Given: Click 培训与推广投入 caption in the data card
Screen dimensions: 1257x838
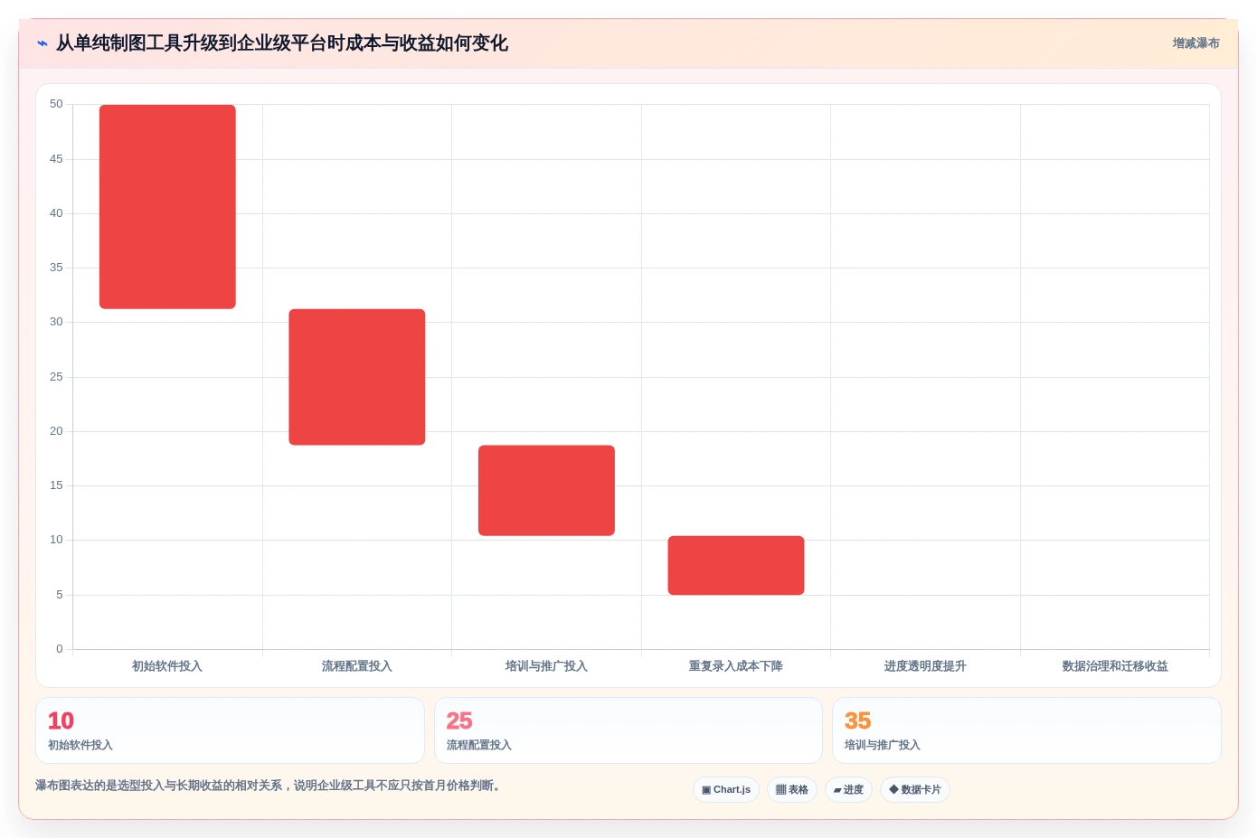Looking at the screenshot, I should (x=883, y=745).
